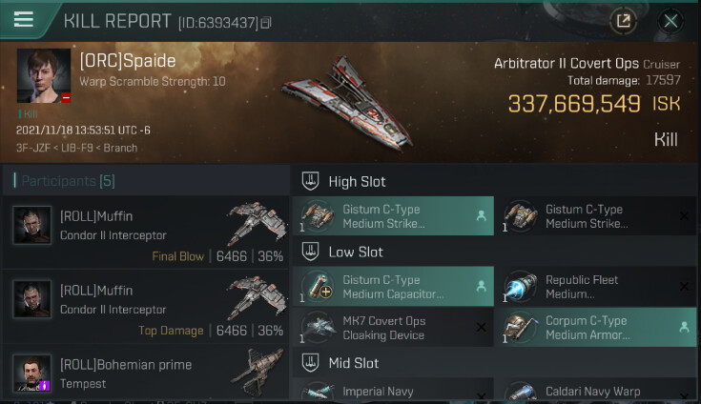
Task: Open Bohemian prime's pilot portrait
Action: [32, 373]
